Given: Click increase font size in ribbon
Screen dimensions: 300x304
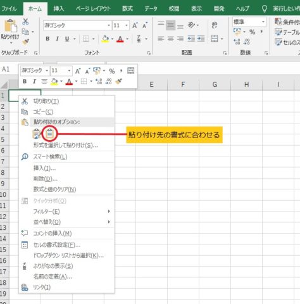Looking at the screenshot, I should (x=135, y=25).
